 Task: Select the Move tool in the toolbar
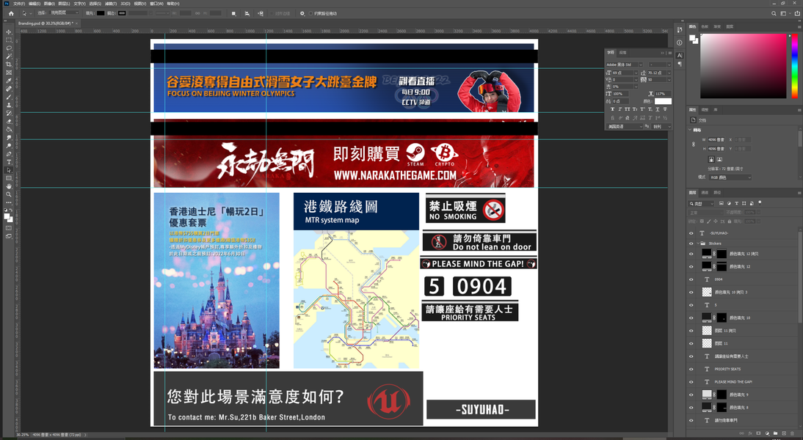9,32
